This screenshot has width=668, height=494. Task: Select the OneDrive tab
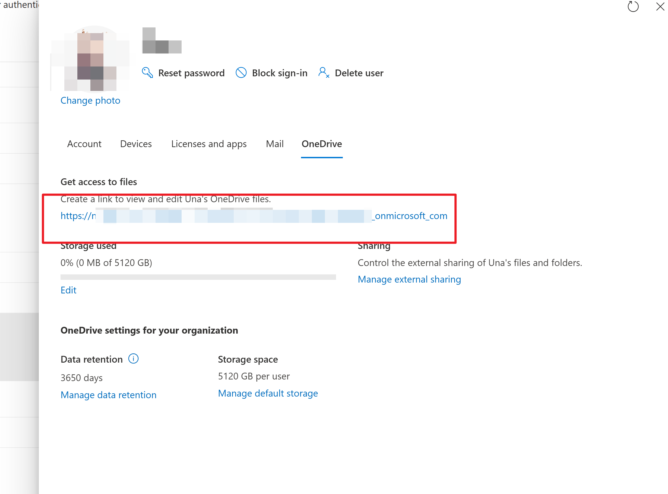321,144
